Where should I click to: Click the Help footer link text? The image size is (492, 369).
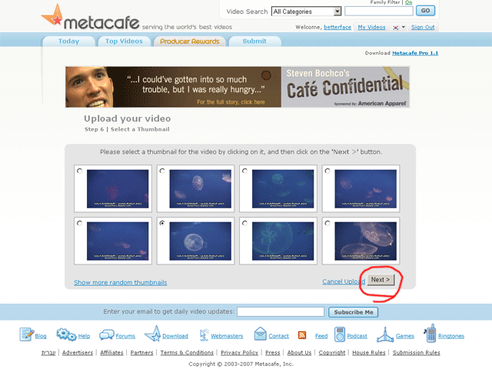click(x=84, y=336)
